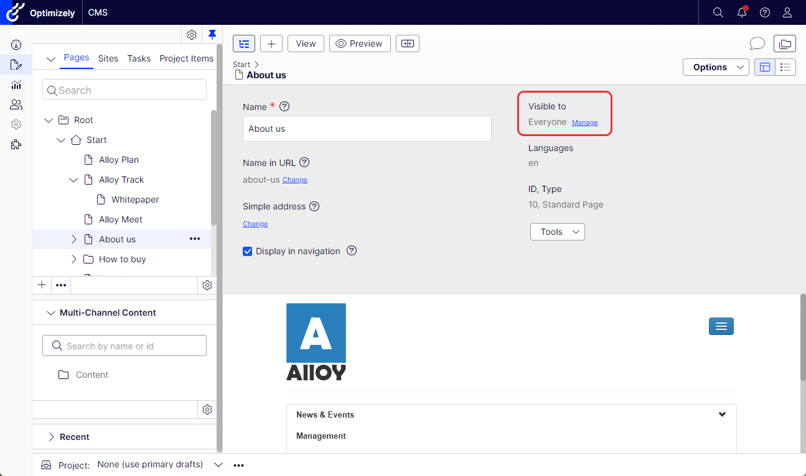Switch to the Sites tab
Viewport: 806px width, 476px height.
click(x=108, y=58)
